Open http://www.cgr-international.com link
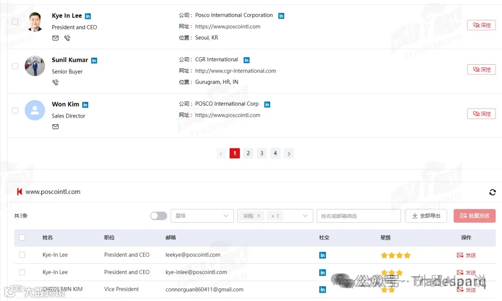The height and width of the screenshot is (301, 502). (235, 71)
